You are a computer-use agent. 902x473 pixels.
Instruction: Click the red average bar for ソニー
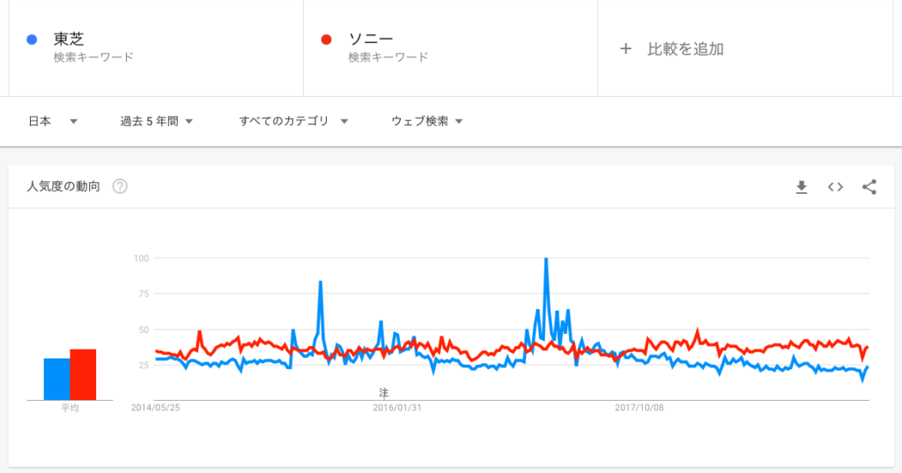click(x=83, y=375)
